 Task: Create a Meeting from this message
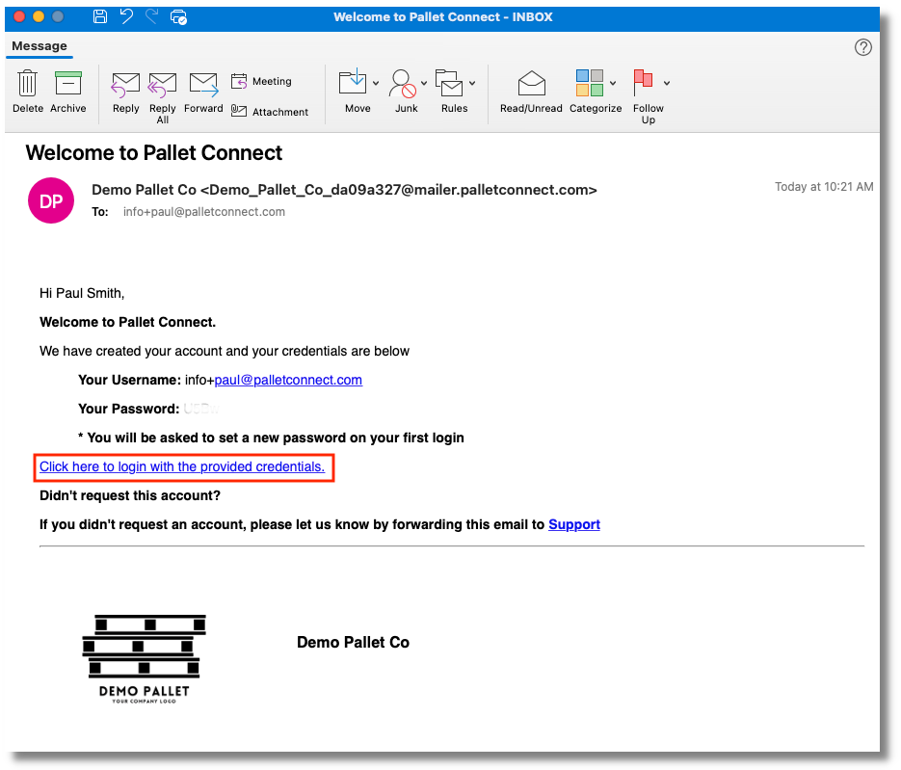point(261,82)
